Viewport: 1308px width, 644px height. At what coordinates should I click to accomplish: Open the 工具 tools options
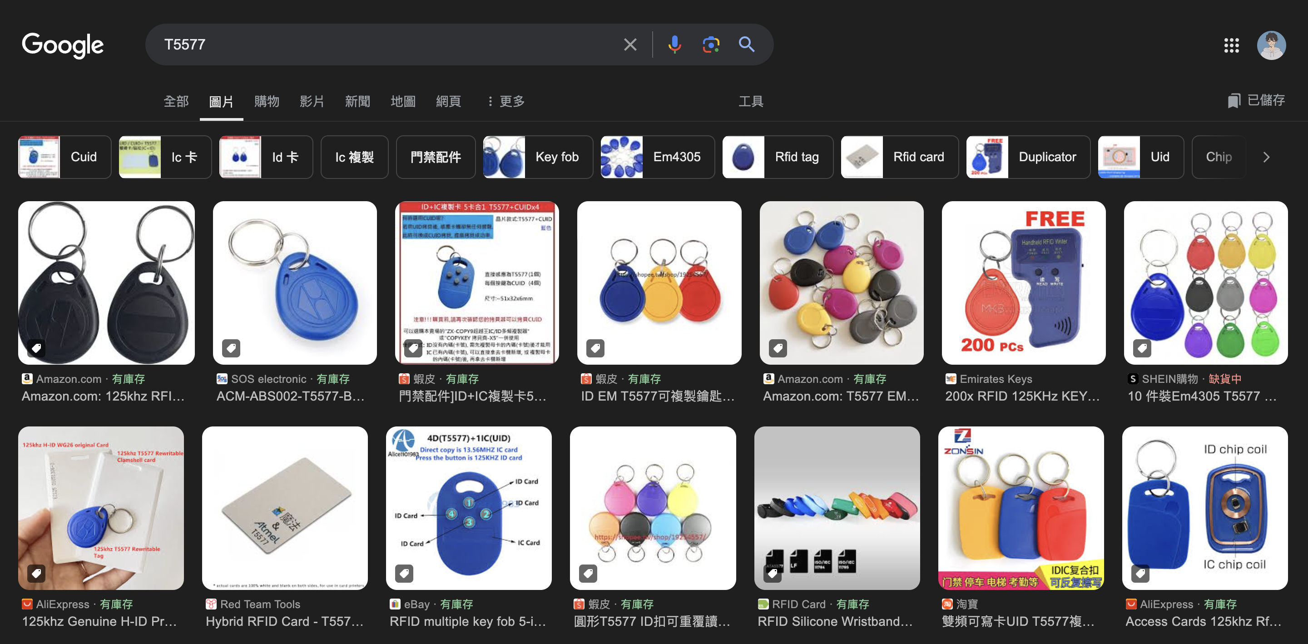coord(750,101)
